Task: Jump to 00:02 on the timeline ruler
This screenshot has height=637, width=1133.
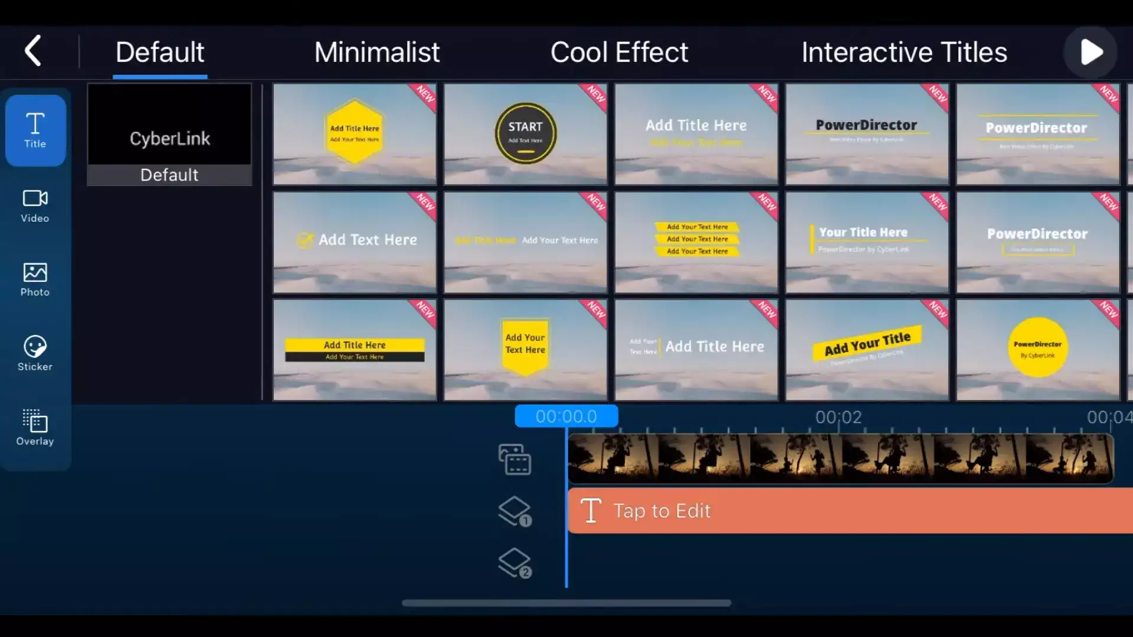Action: (x=839, y=417)
